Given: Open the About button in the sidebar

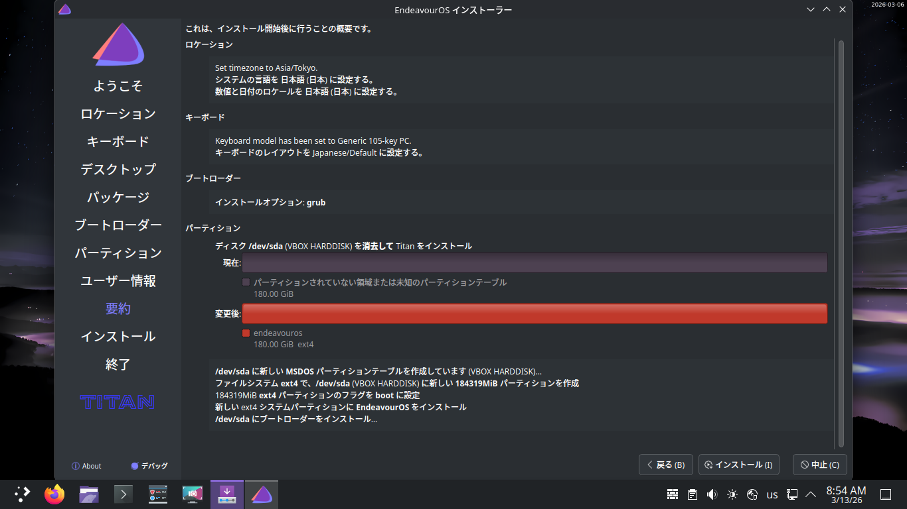Looking at the screenshot, I should (86, 466).
